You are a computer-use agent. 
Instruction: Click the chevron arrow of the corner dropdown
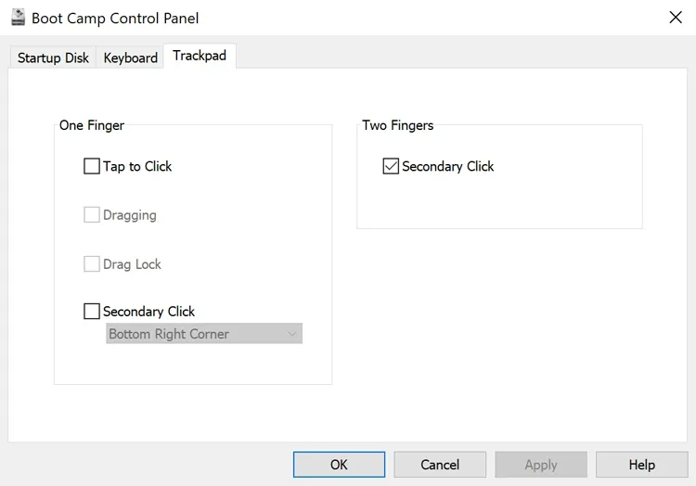click(292, 334)
